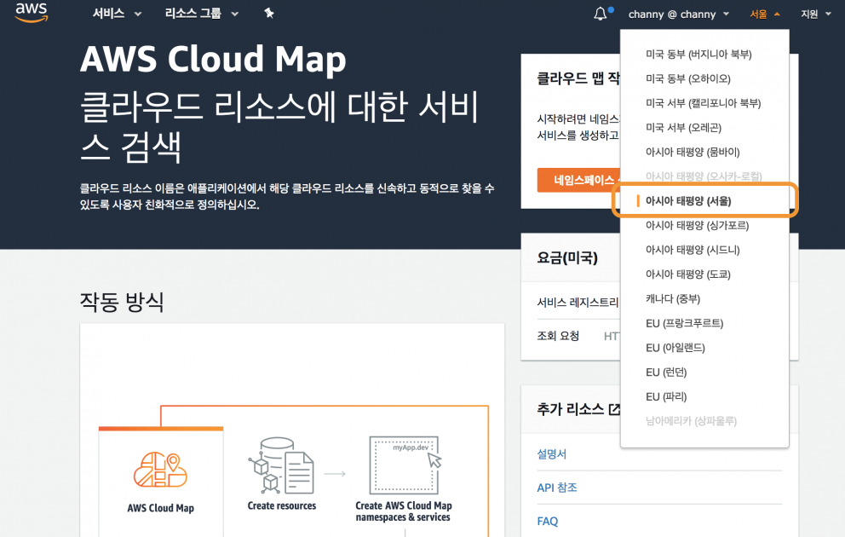Click the AWS Cloud Map diagram icon

pyautogui.click(x=161, y=469)
